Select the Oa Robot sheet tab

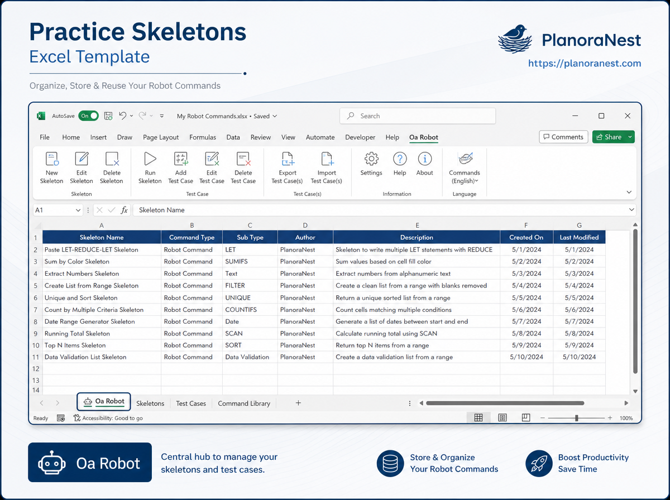[x=104, y=401]
